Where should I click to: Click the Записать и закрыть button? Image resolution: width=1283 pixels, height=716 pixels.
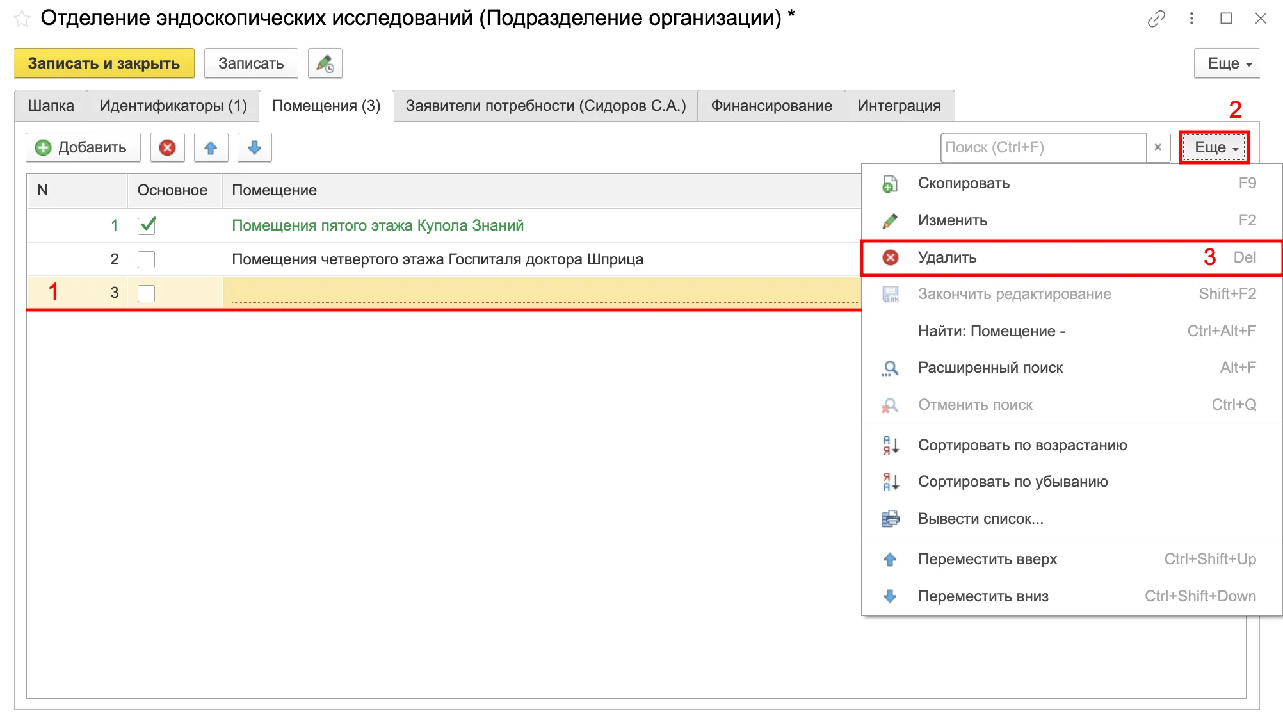click(104, 63)
